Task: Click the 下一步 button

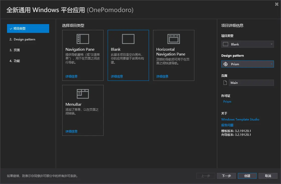Action: 226,176
